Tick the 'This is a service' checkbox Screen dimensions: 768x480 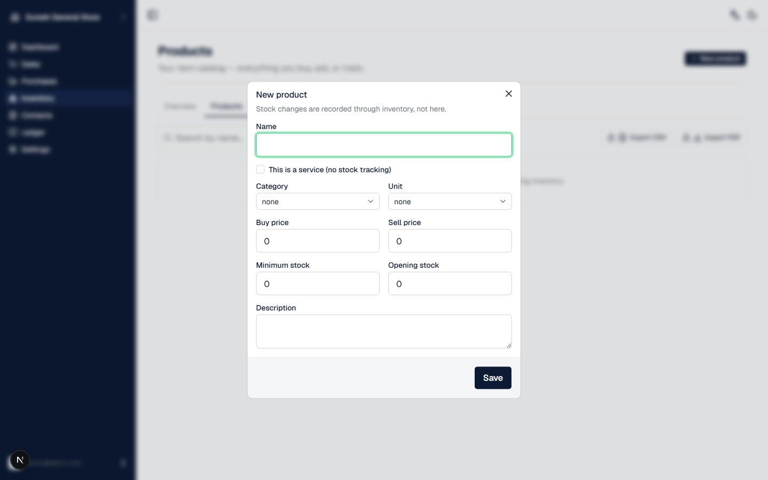pos(260,170)
